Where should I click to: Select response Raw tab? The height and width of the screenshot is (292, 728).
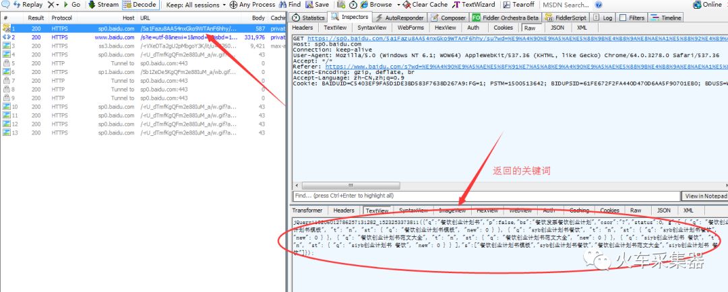click(x=636, y=211)
